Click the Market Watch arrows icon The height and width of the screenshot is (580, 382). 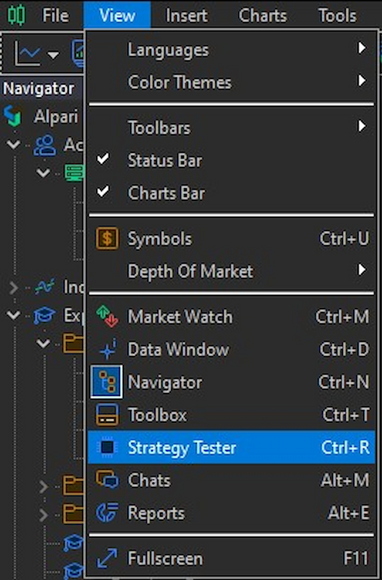pos(107,317)
